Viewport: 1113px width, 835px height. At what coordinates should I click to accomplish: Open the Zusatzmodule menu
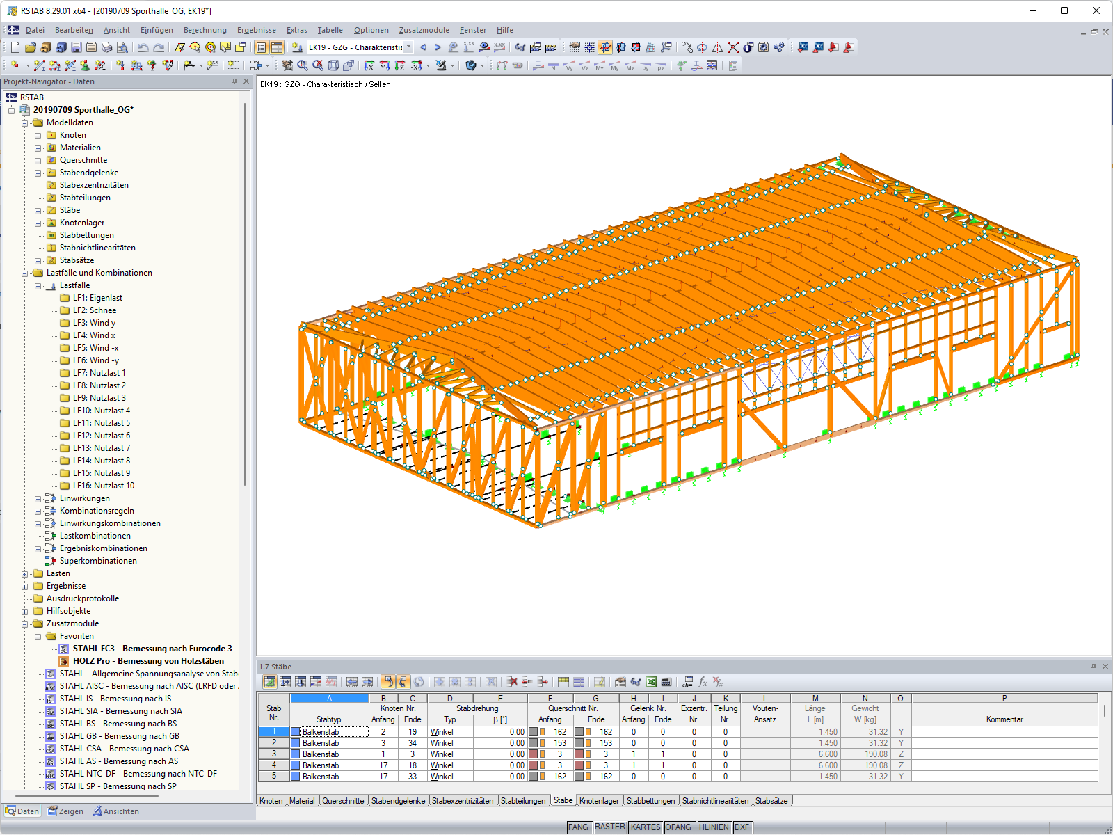pyautogui.click(x=424, y=30)
